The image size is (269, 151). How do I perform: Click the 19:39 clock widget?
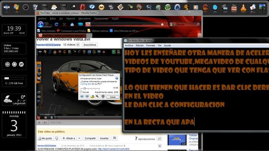(14, 30)
